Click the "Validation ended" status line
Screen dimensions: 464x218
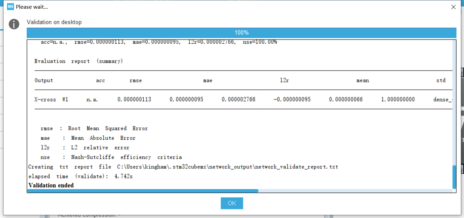tap(51, 185)
